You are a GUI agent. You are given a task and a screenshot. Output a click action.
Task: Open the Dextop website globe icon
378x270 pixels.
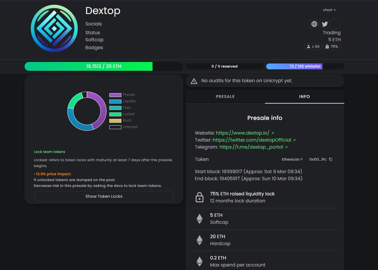[x=314, y=24]
